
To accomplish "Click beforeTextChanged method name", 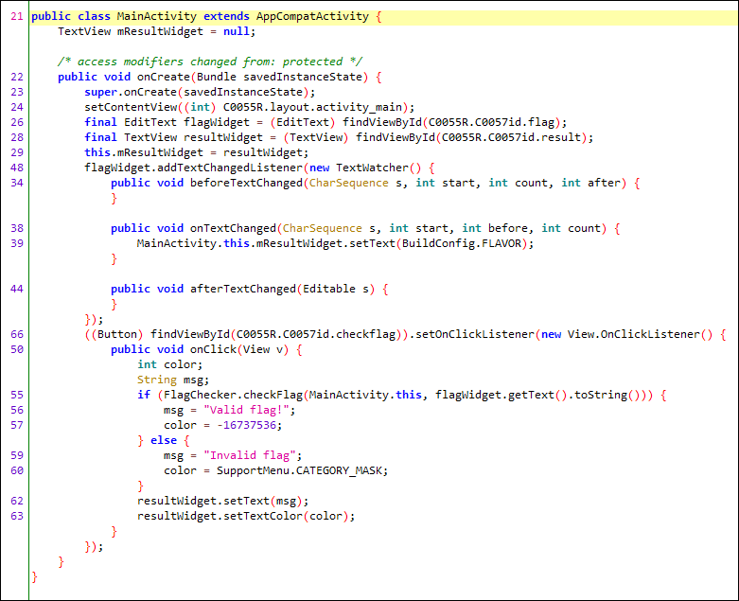I will tap(246, 183).
